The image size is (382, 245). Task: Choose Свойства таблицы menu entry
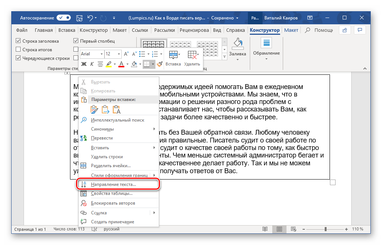click(112, 194)
